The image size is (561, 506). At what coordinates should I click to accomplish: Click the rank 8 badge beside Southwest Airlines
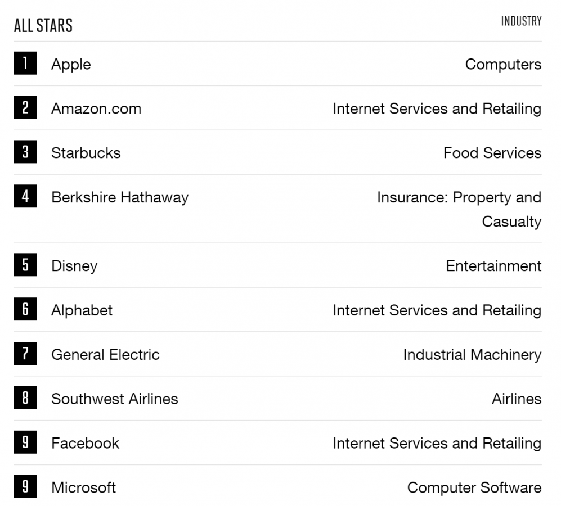click(x=25, y=397)
